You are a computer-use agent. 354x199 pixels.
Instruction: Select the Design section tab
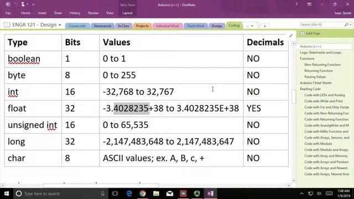217,26
